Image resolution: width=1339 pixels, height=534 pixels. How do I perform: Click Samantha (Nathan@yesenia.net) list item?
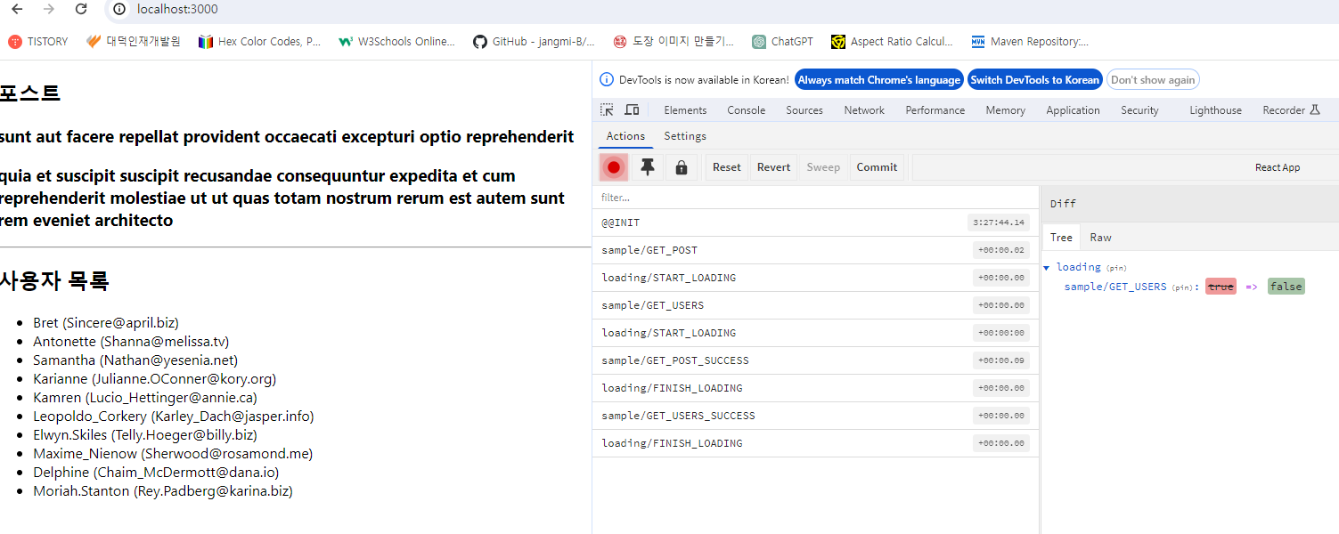tap(135, 360)
